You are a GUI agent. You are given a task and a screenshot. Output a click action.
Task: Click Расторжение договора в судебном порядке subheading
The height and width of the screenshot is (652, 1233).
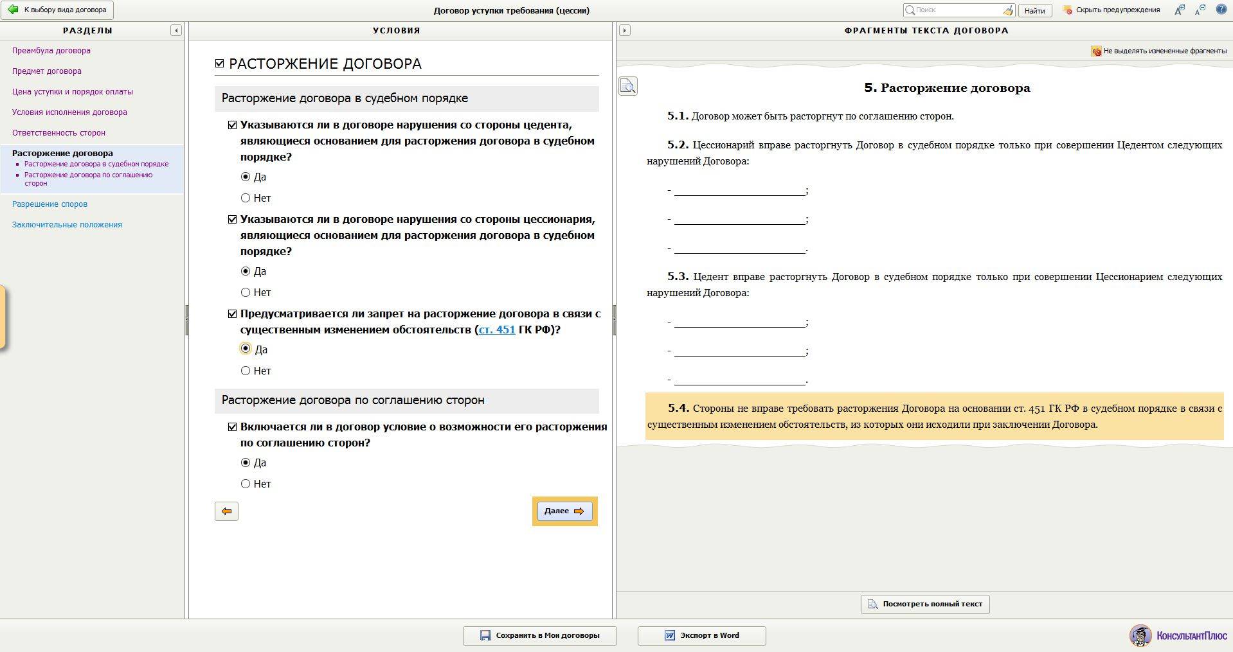coord(345,98)
